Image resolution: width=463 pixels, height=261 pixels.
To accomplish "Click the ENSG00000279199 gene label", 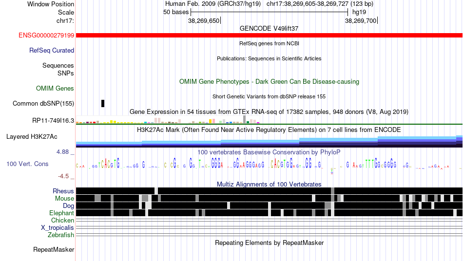I will click(46, 36).
